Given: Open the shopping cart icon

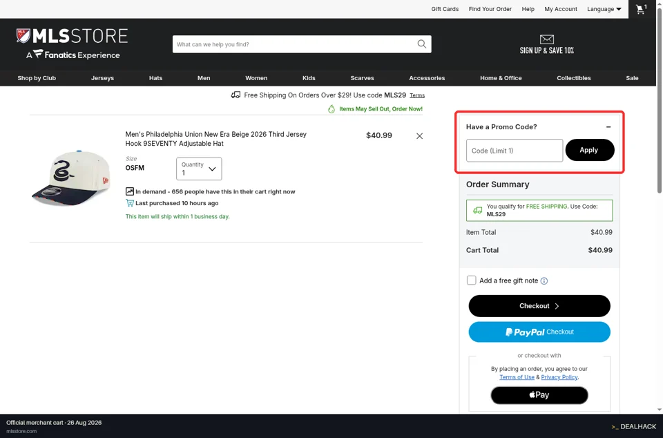Looking at the screenshot, I should (x=641, y=9).
